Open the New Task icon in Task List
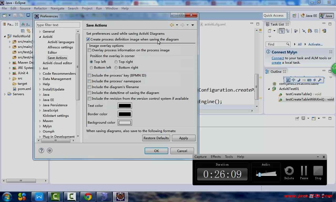 (x=269, y=31)
